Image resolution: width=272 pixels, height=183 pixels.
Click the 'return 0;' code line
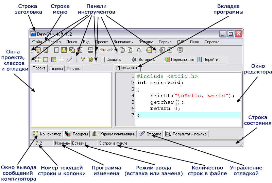click(165, 109)
